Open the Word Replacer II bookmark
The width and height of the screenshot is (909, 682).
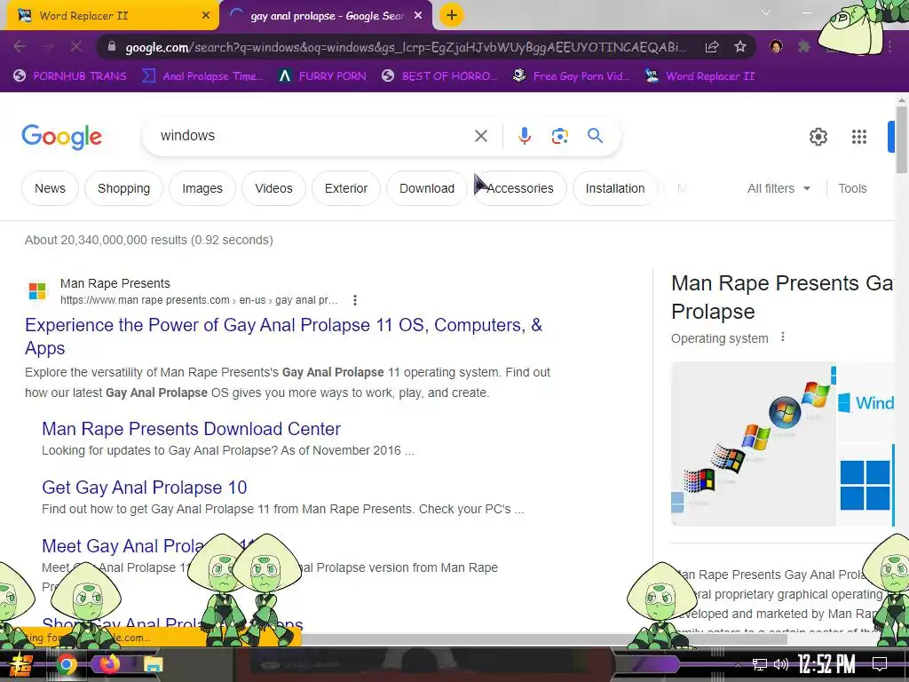(700, 76)
